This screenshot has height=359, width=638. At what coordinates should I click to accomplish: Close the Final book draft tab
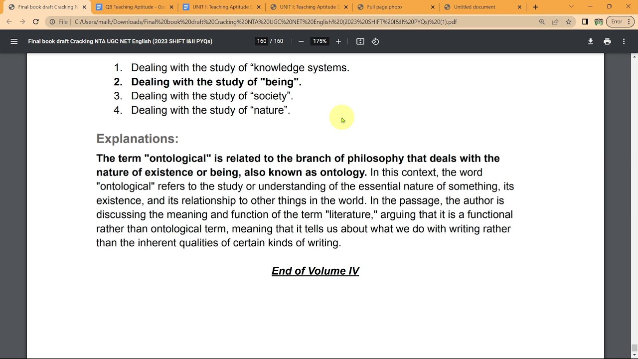coord(84,7)
